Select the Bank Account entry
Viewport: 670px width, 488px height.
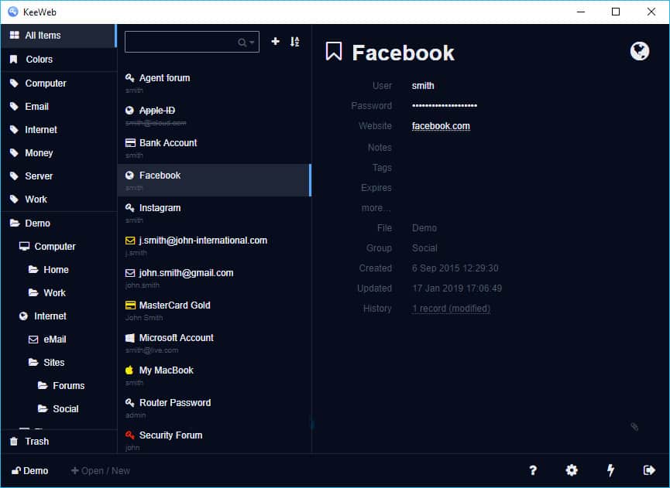(214, 148)
